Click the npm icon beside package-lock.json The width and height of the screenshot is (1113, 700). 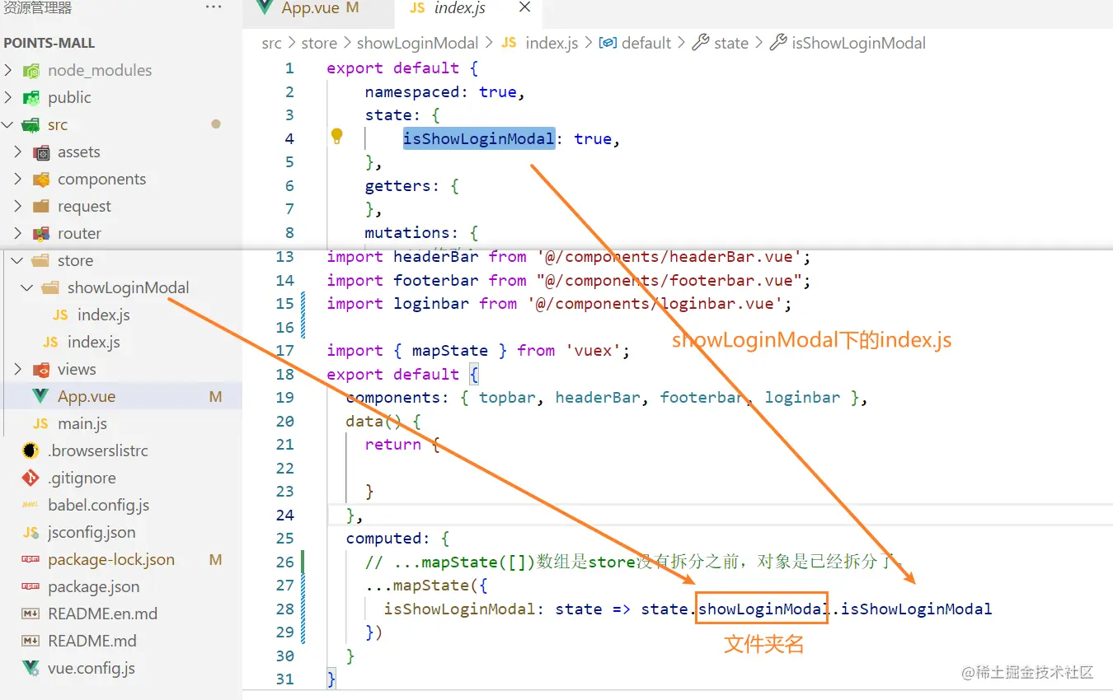click(31, 560)
